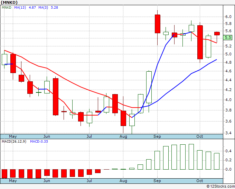
Task: Click the tall red candlestick at Sep start
Action: [x=158, y=24]
